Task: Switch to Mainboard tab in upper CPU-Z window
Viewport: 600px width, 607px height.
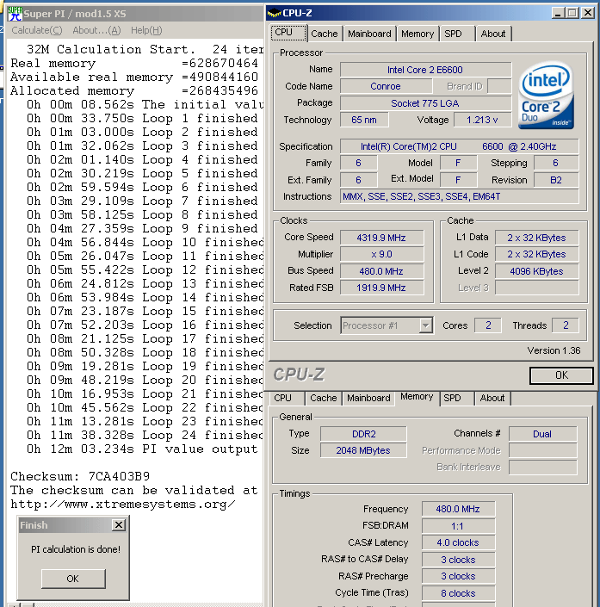Action: [369, 34]
